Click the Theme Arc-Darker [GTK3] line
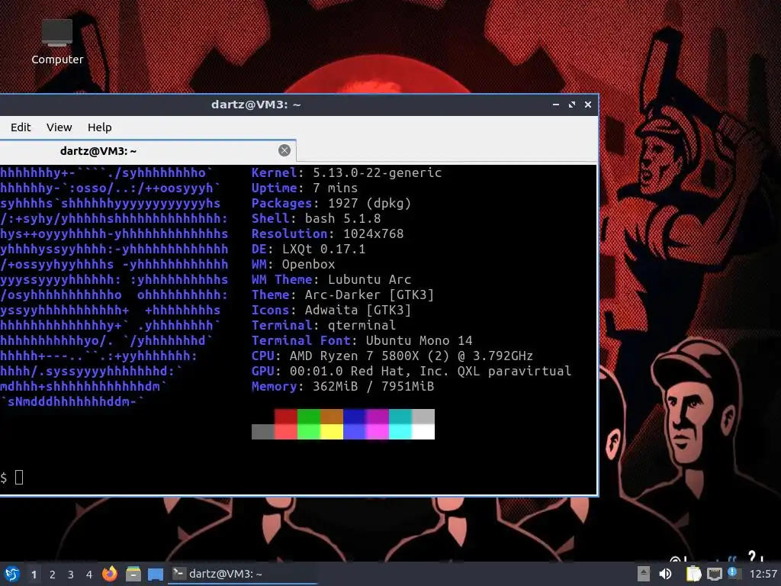Screen dimensions: 781x586 point(342,295)
